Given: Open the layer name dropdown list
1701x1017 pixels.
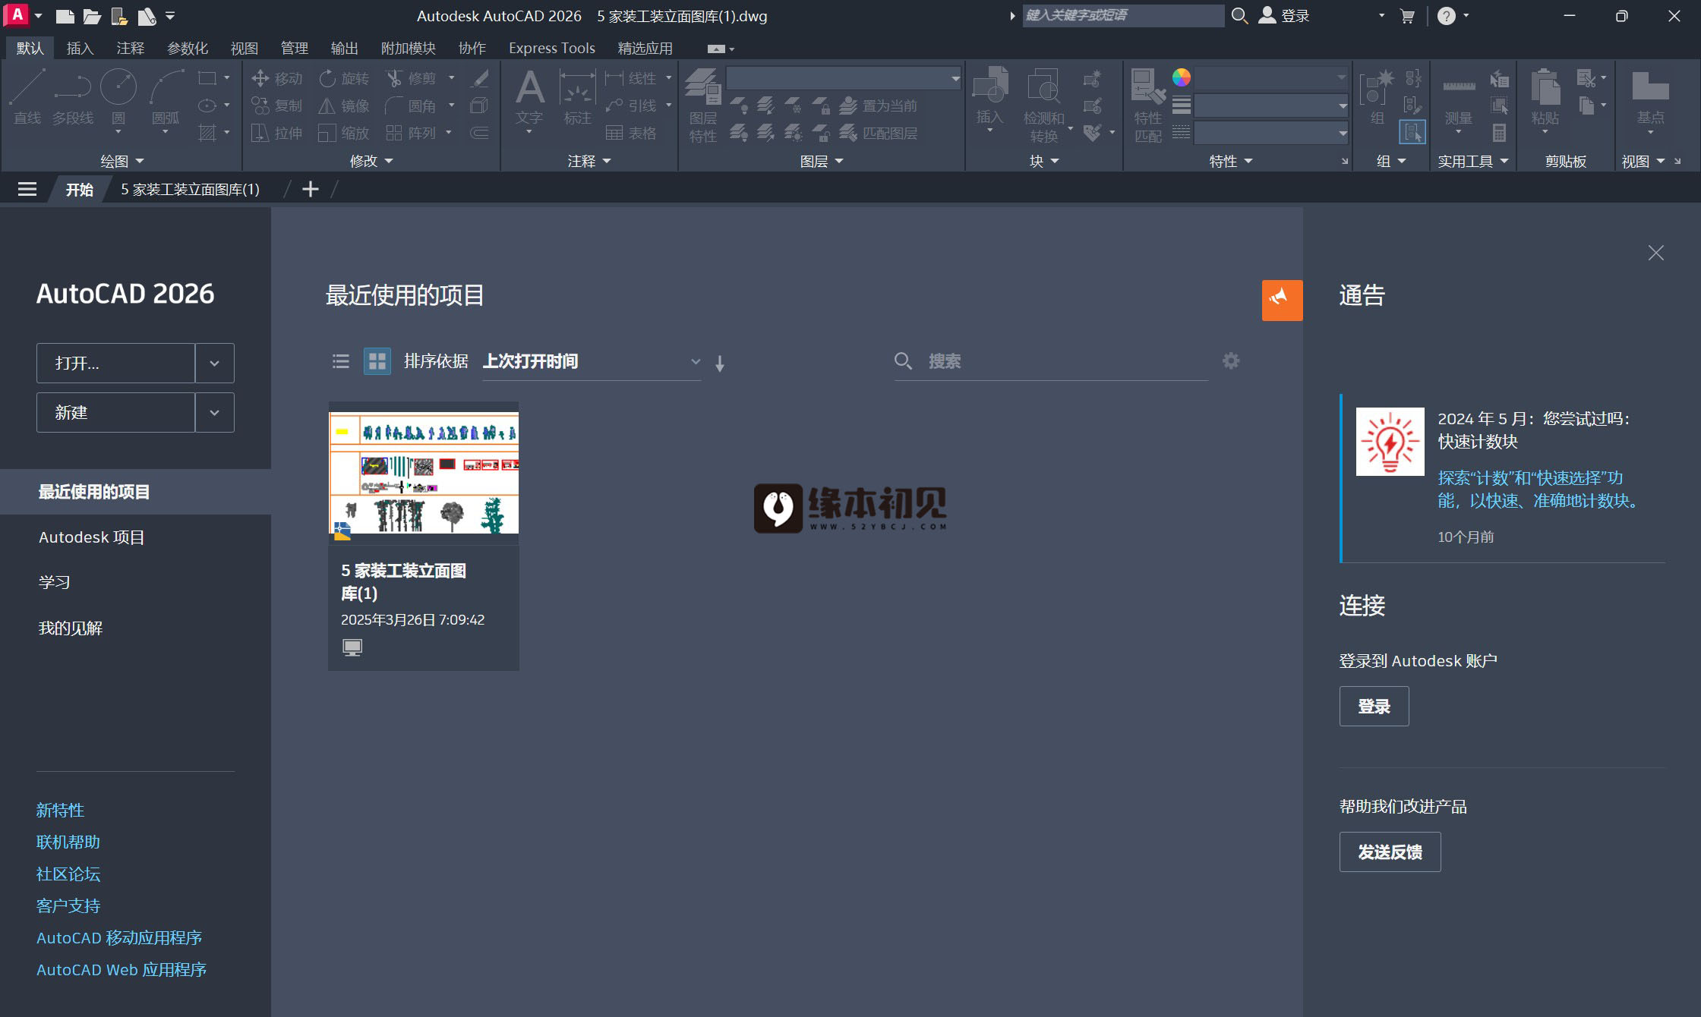Looking at the screenshot, I should tap(844, 78).
